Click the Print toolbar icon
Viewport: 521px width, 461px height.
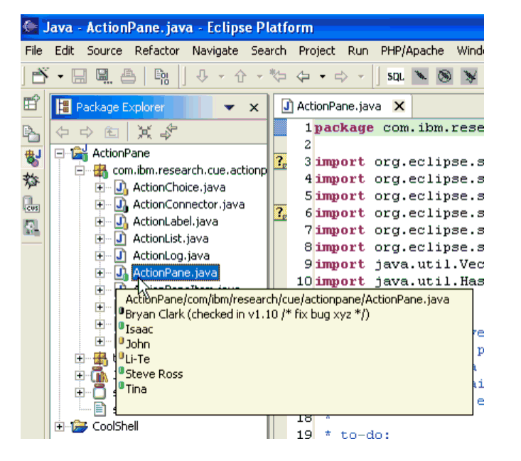pos(128,76)
